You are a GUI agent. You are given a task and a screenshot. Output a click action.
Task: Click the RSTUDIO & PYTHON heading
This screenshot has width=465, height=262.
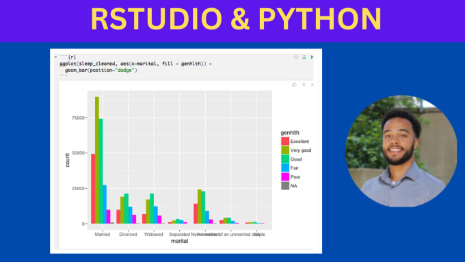(x=236, y=19)
